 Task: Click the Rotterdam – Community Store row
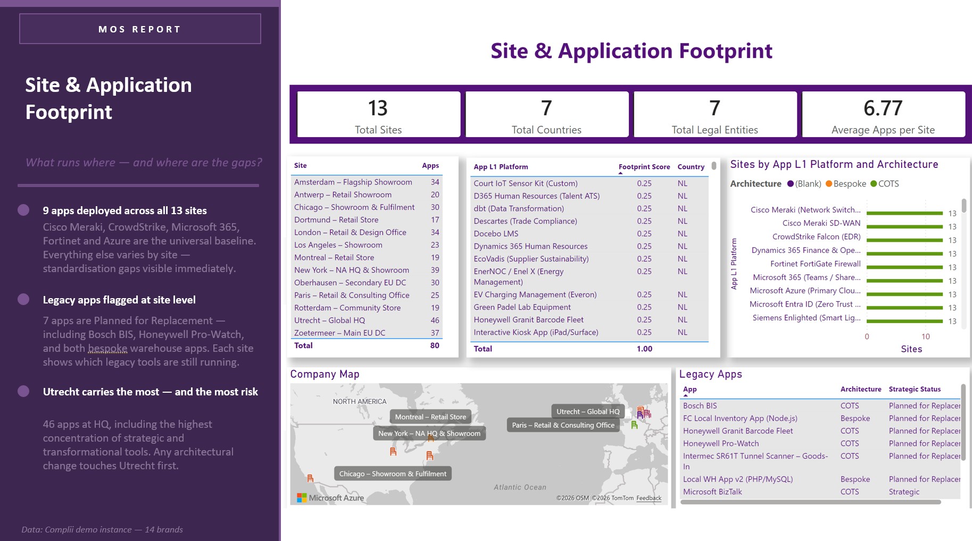(x=367, y=308)
